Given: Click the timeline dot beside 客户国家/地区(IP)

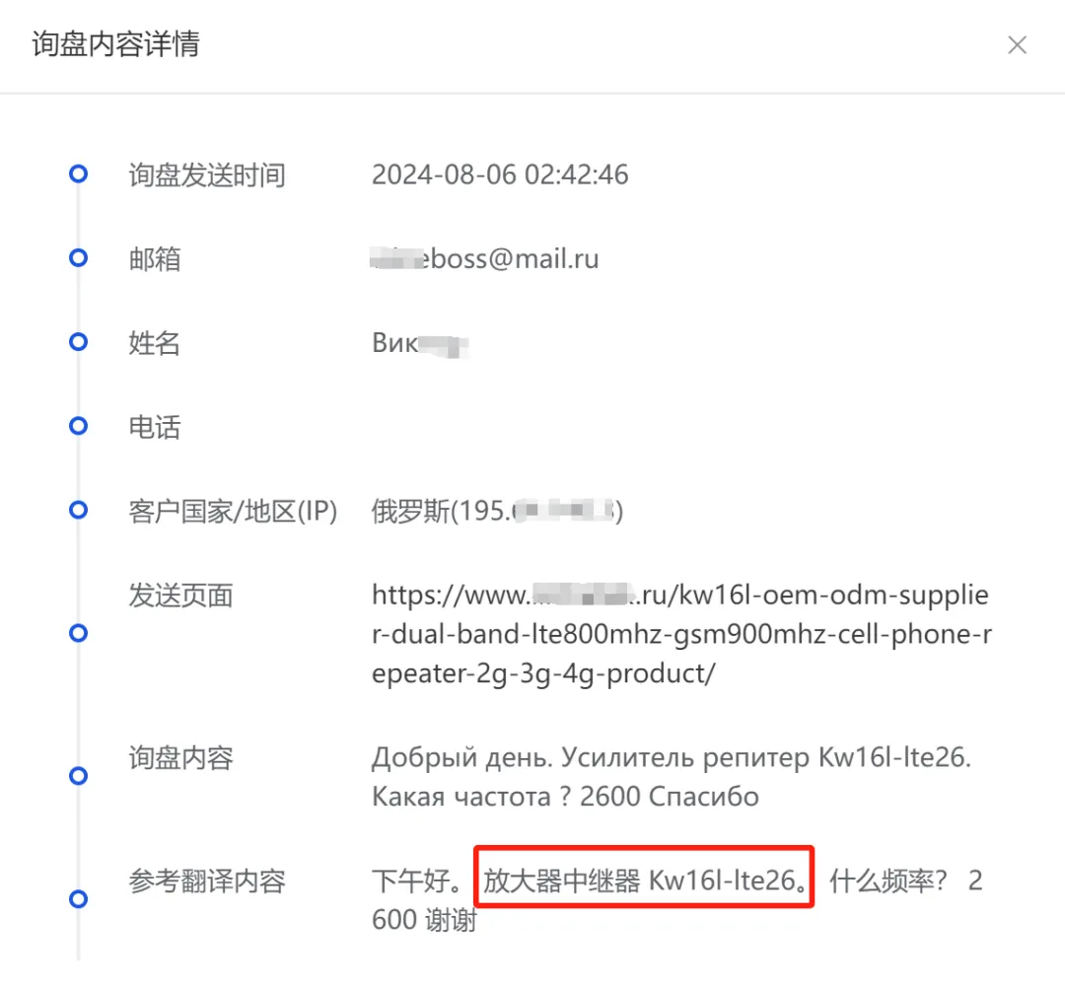Looking at the screenshot, I should click(79, 510).
